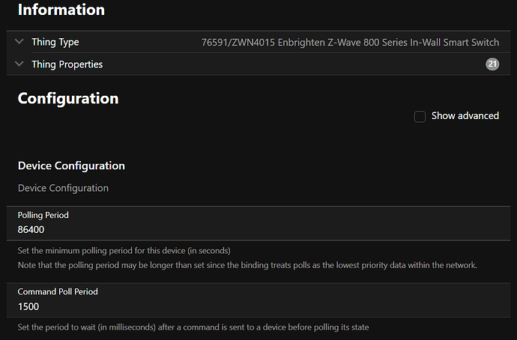Image resolution: width=517 pixels, height=340 pixels.
Task: Click the 76591/ZWN4015 Enbrighten thing type text
Action: pos(350,43)
